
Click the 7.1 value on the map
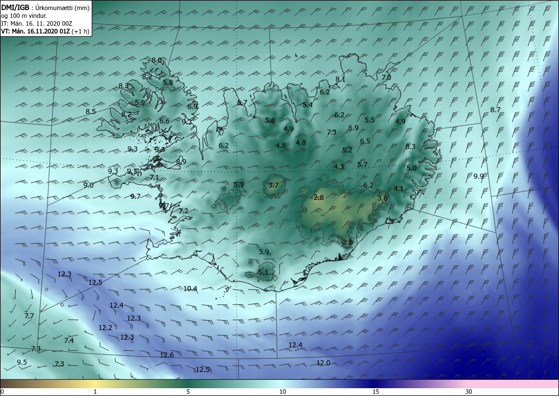154,177
